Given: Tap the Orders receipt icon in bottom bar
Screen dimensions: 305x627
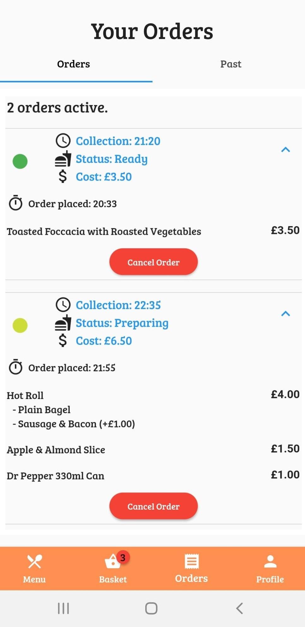Looking at the screenshot, I should tap(191, 561).
